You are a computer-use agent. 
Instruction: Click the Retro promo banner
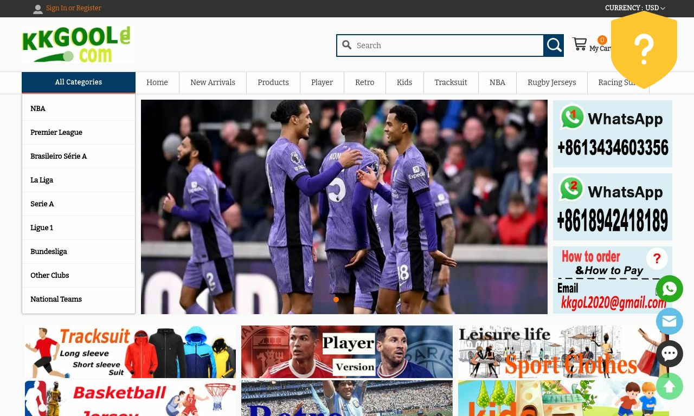pyautogui.click(x=347, y=398)
